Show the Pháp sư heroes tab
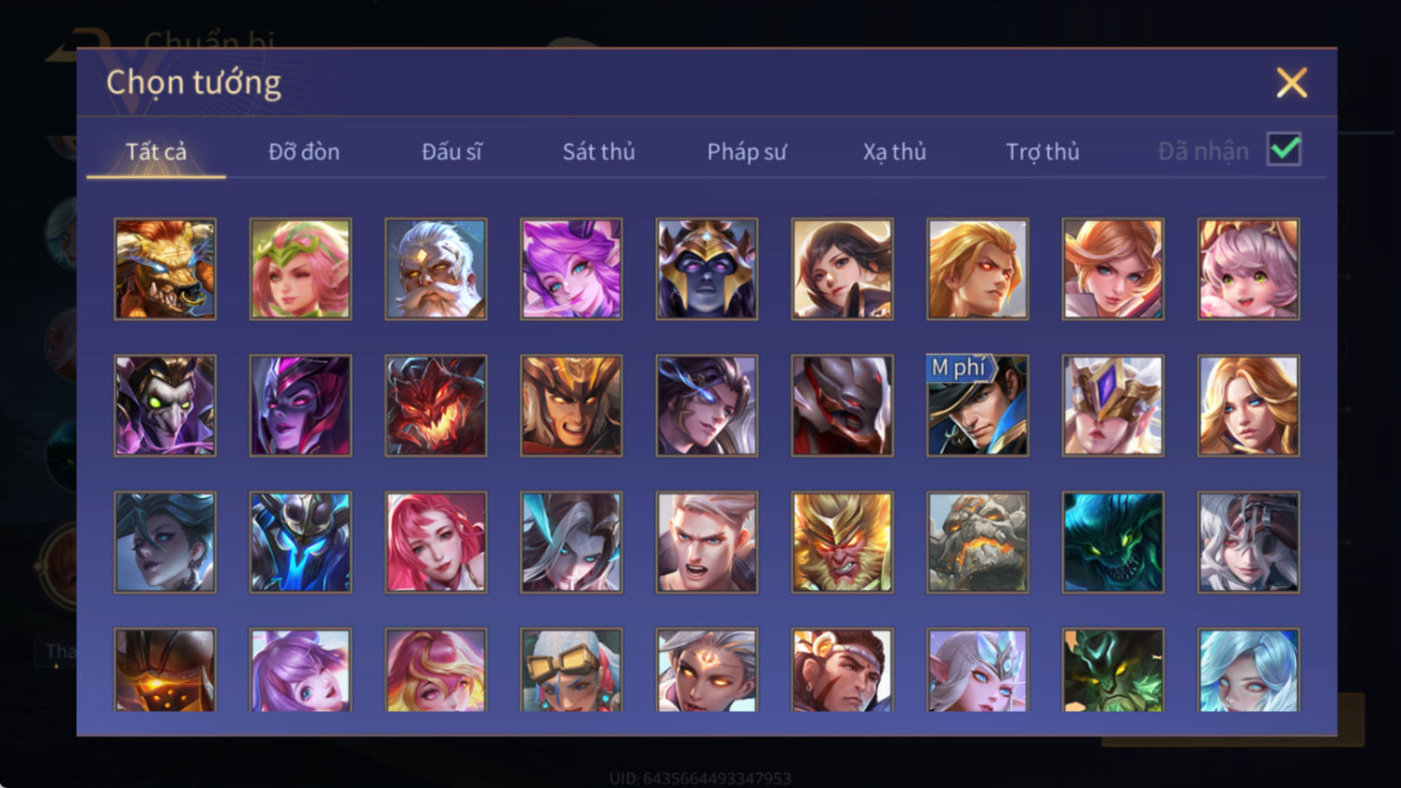1401x788 pixels. (746, 151)
